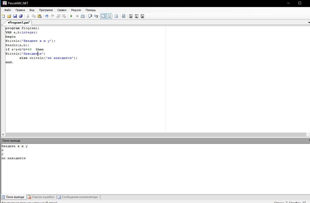
Task: Switch to the Сообщения компилятора tab
Action: pyautogui.click(x=78, y=197)
